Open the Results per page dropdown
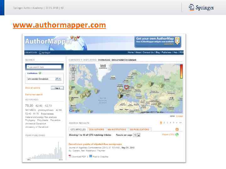 137,135
